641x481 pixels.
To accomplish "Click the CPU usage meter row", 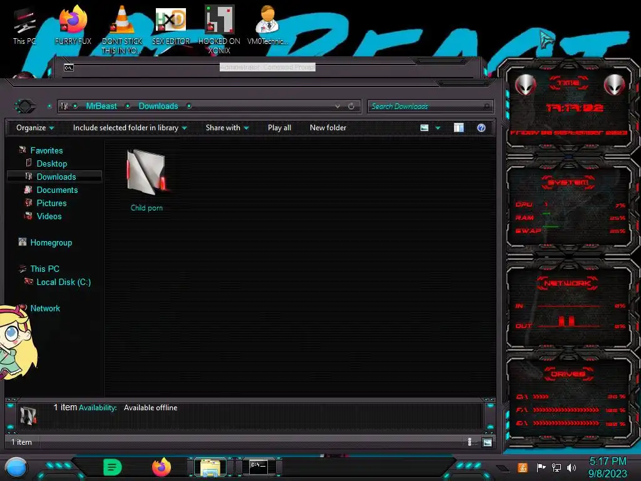I will coord(570,205).
